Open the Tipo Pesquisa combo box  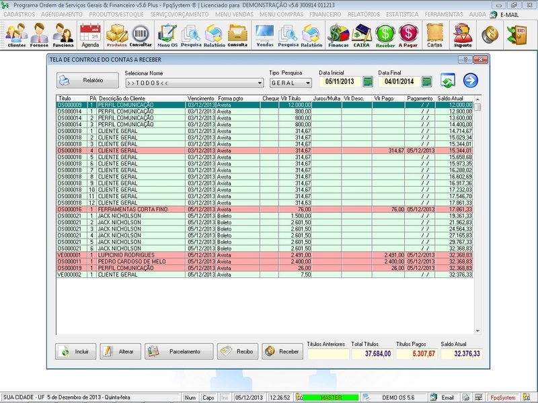[307, 83]
